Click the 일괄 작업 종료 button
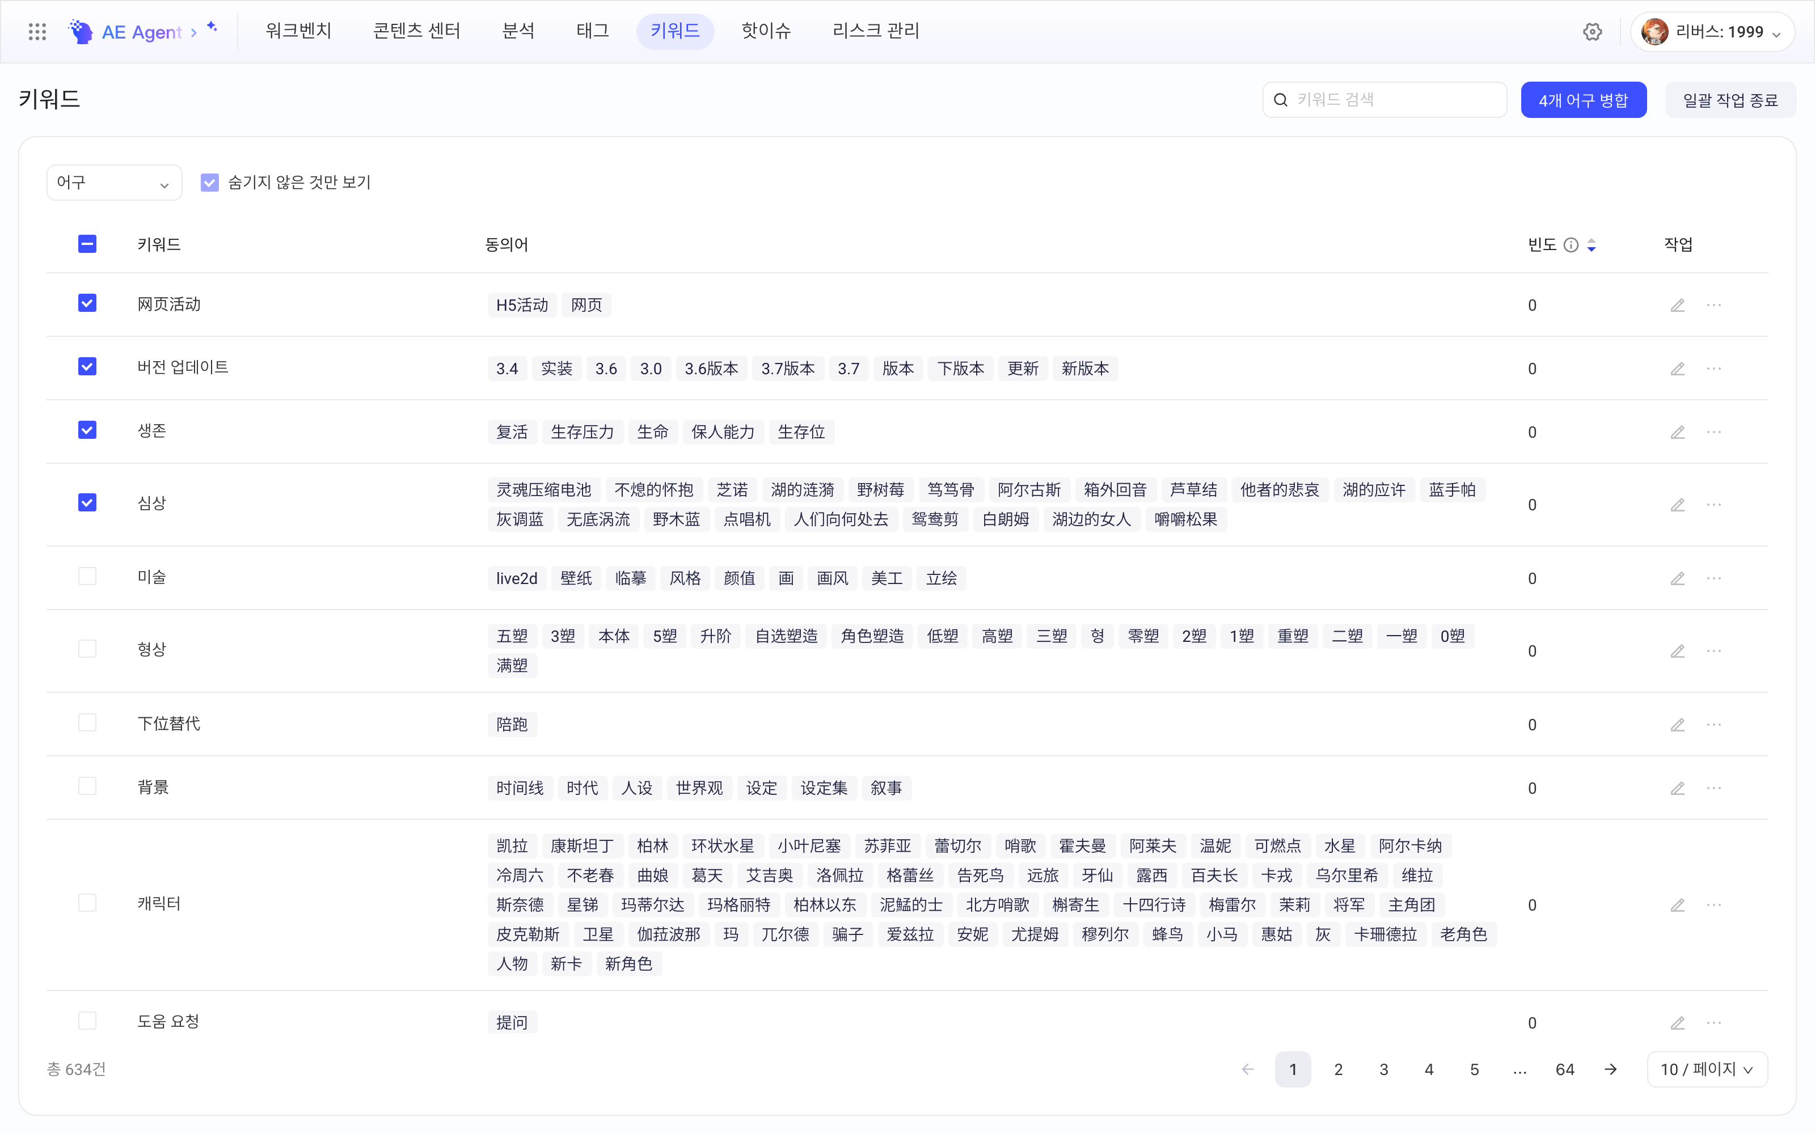 tap(1730, 100)
